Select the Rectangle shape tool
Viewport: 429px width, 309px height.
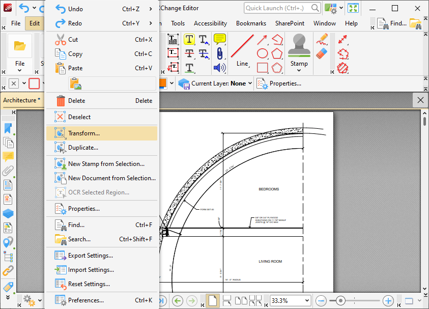[262, 68]
